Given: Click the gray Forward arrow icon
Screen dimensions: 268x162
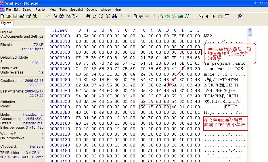Looking at the screenshot, I should (x=148, y=16).
